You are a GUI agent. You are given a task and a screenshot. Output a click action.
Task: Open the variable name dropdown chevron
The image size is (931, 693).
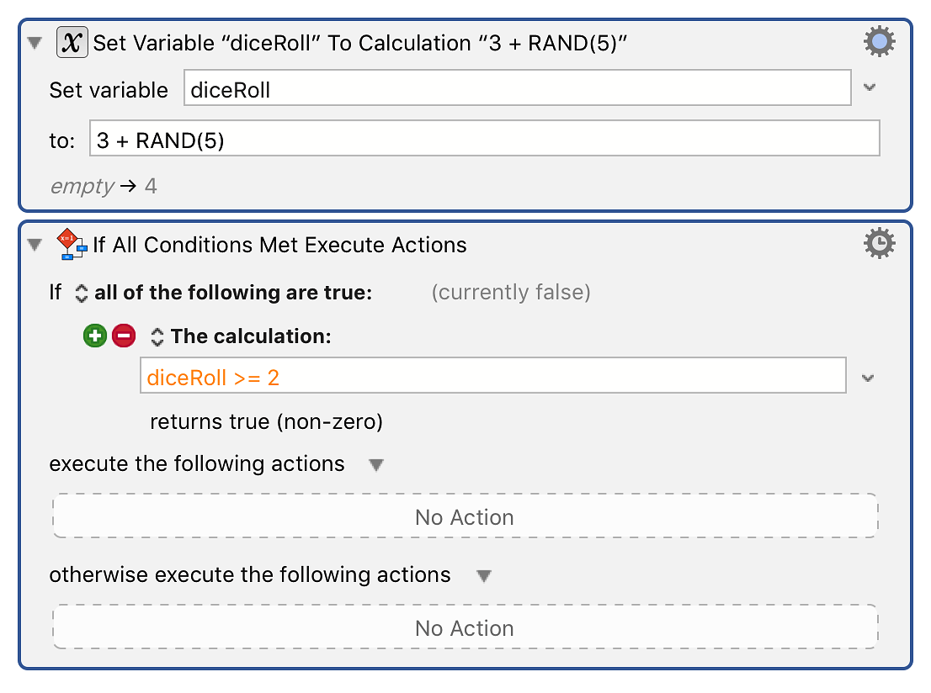[870, 87]
